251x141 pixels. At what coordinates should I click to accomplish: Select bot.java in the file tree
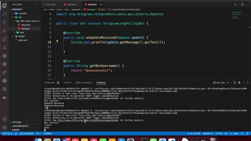[x=25, y=29]
